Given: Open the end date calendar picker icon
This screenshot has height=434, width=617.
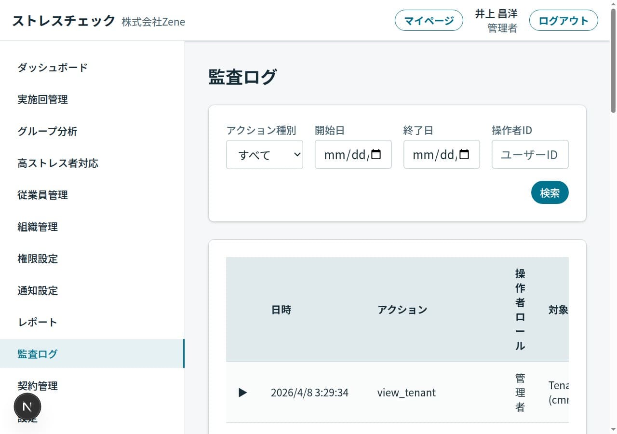Looking at the screenshot, I should click(x=464, y=154).
